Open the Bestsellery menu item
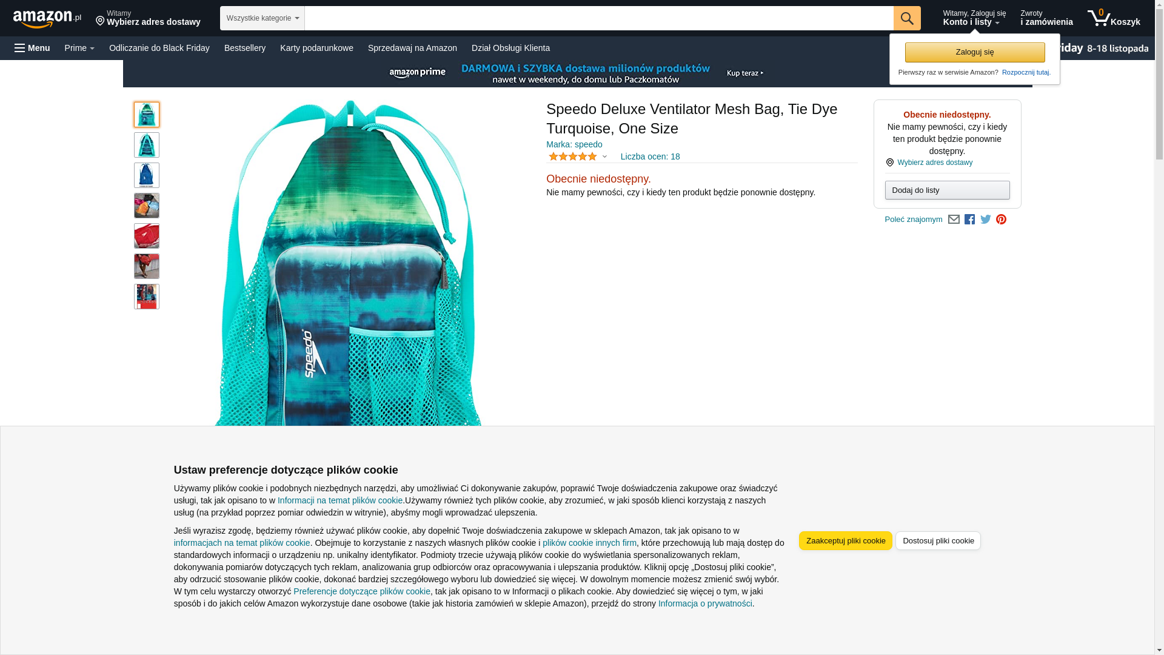Screen dimensions: 1164x655 [245, 48]
